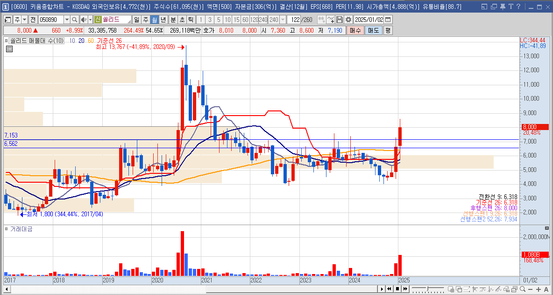Select the 1 interval button
553x295 pixels.
click(x=201, y=20)
